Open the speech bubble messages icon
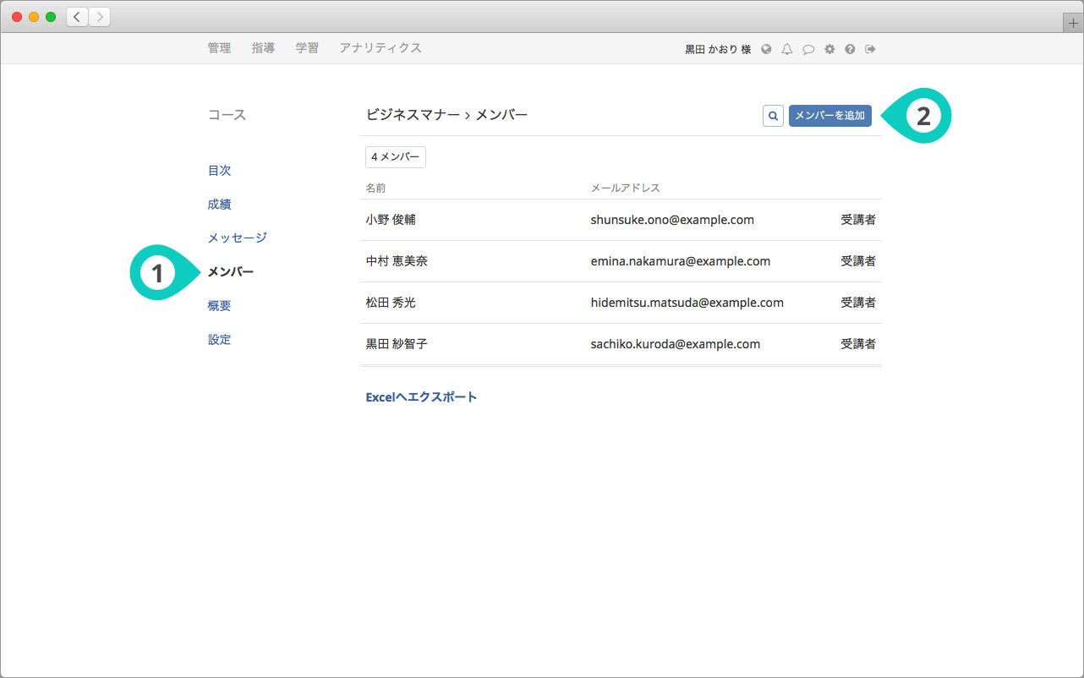This screenshot has height=678, width=1084. tap(808, 49)
